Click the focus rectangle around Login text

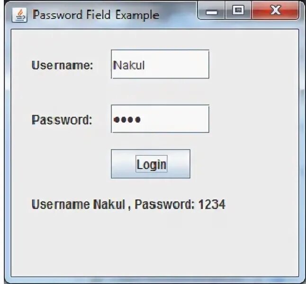152,164
